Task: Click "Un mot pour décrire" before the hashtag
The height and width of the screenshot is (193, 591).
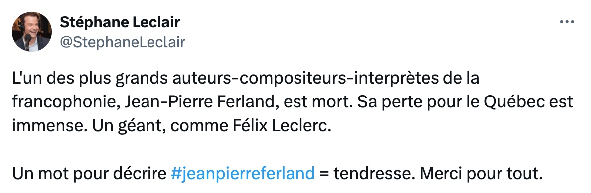Action: pos(89,174)
